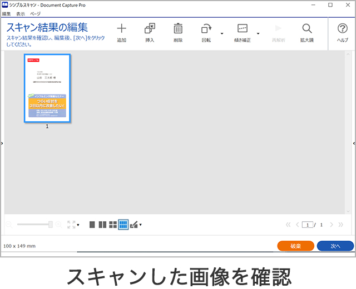Image resolution: width=356 pixels, height=289 pixels.
Task: Rotate the page with the 回転 icon
Action: tap(206, 29)
